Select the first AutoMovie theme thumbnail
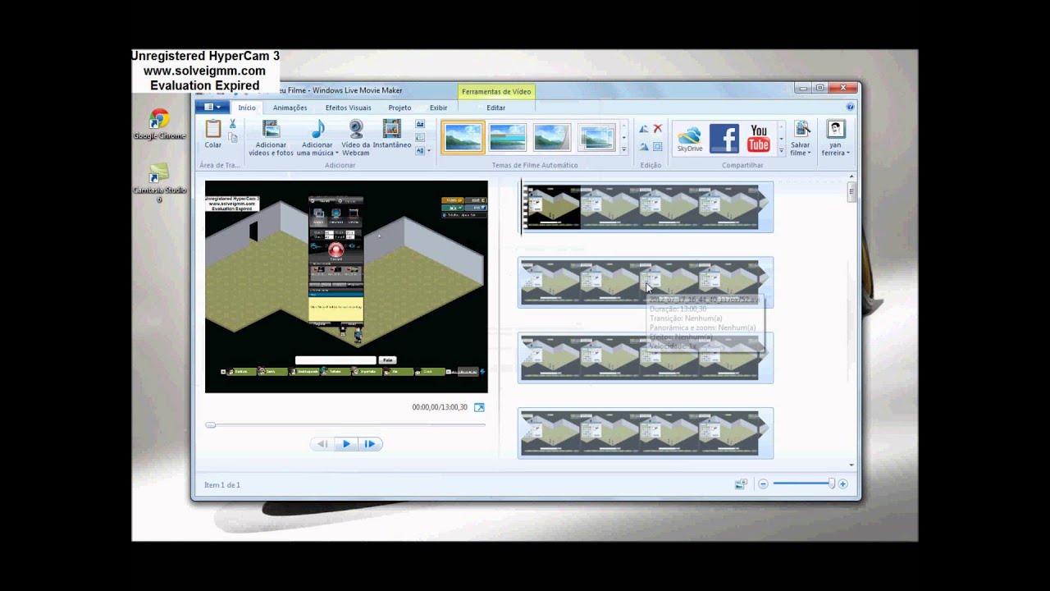This screenshot has height=591, width=1050. coord(463,138)
